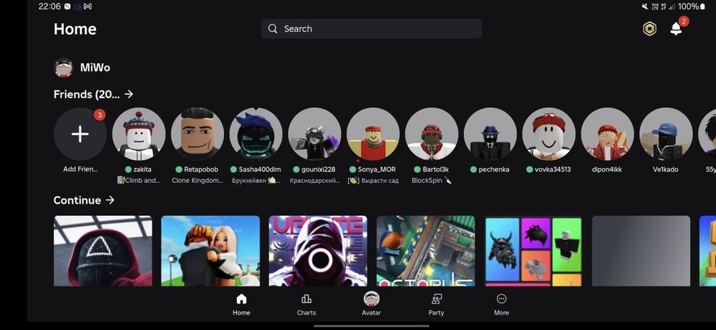This screenshot has width=716, height=330.
Task: Open the notifications bell
Action: tap(676, 29)
